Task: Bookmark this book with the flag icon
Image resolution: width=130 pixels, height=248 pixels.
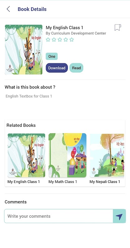Action: point(118,28)
